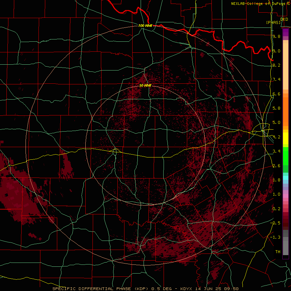
Task: Click the [PHAS] label above the color scale
Action: [273, 22]
